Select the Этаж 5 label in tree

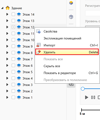pos(27,72)
